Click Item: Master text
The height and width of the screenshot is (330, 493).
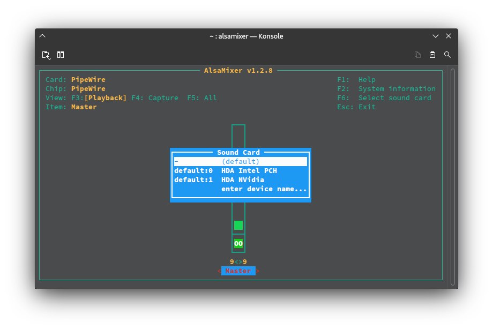[71, 107]
